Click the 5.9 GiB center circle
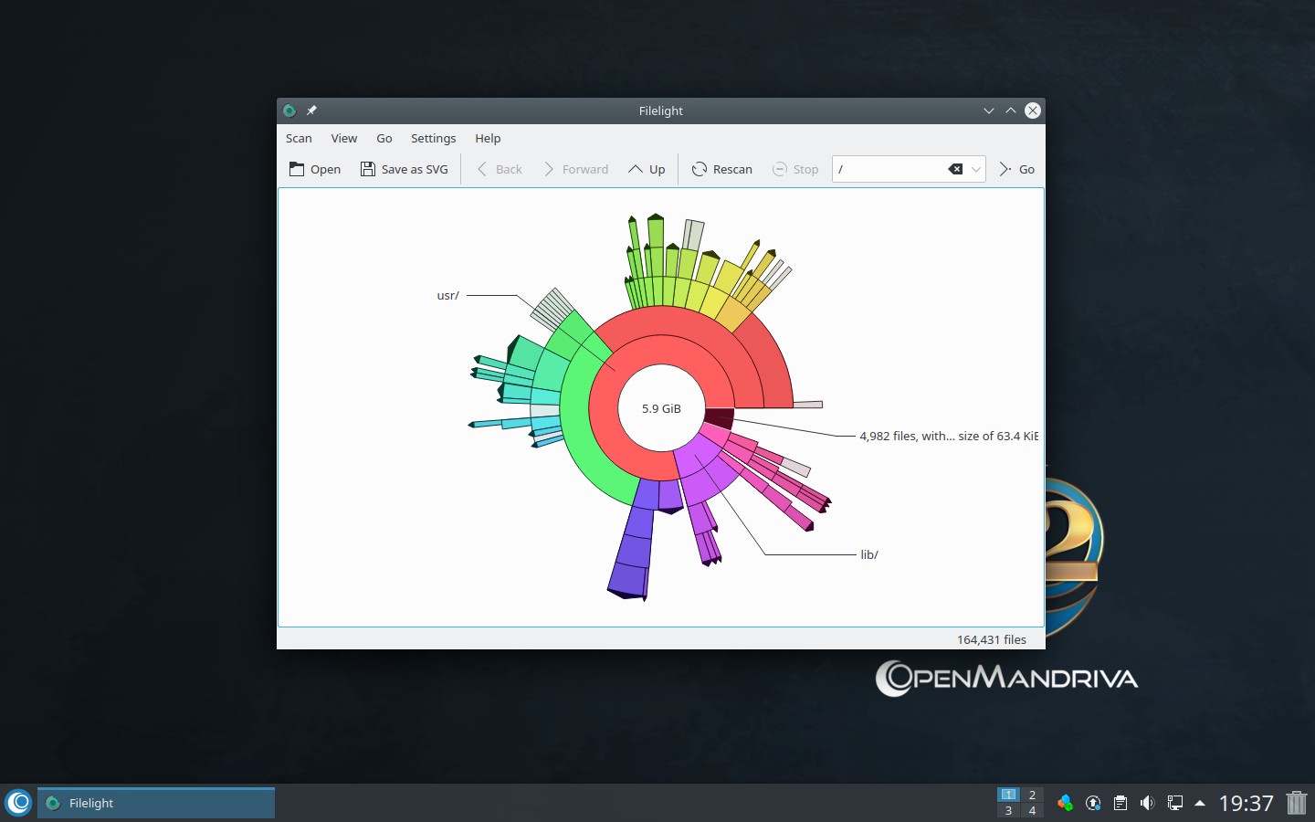The image size is (1315, 822). [661, 408]
